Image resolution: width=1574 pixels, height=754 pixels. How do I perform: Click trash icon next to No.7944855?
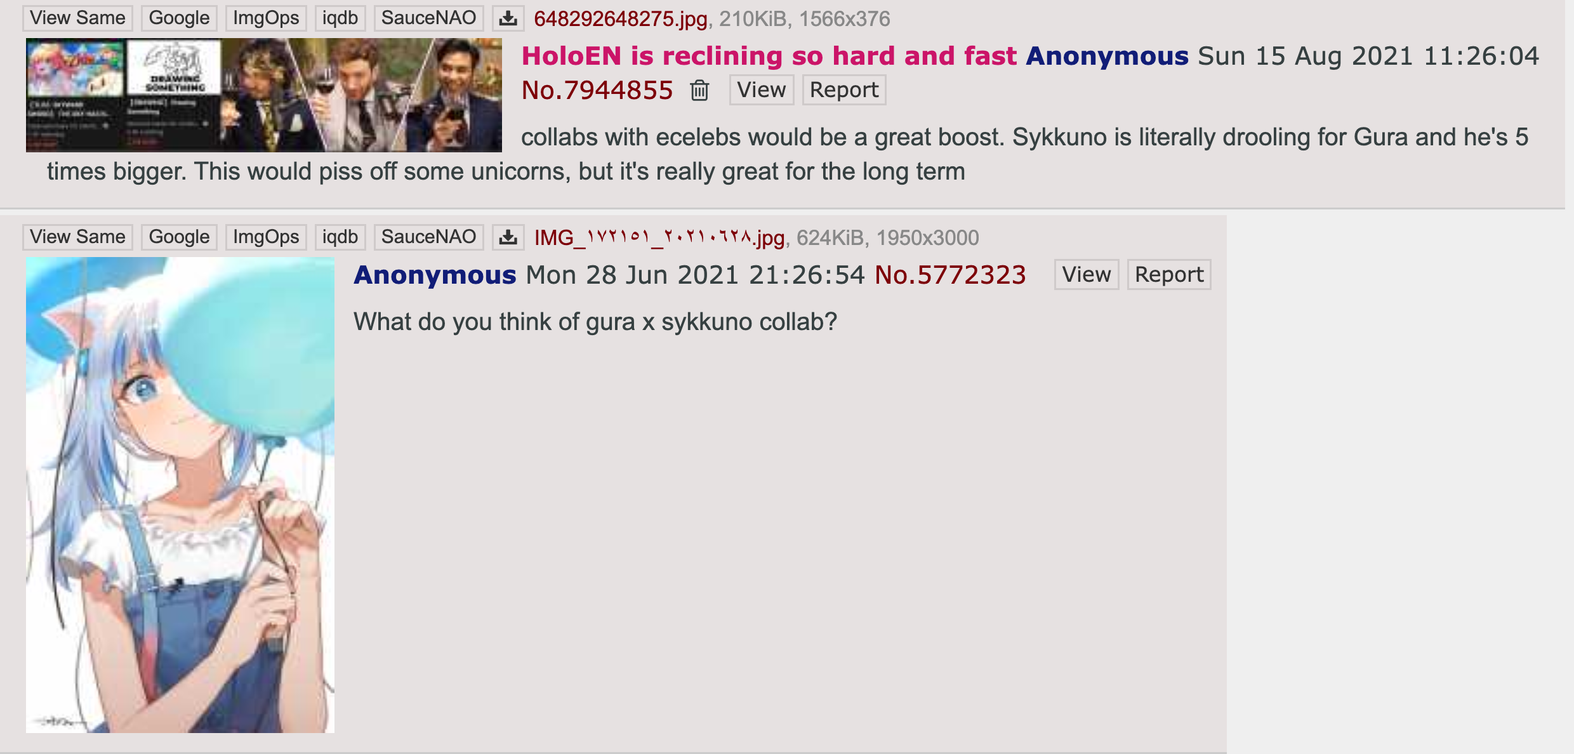[x=699, y=90]
